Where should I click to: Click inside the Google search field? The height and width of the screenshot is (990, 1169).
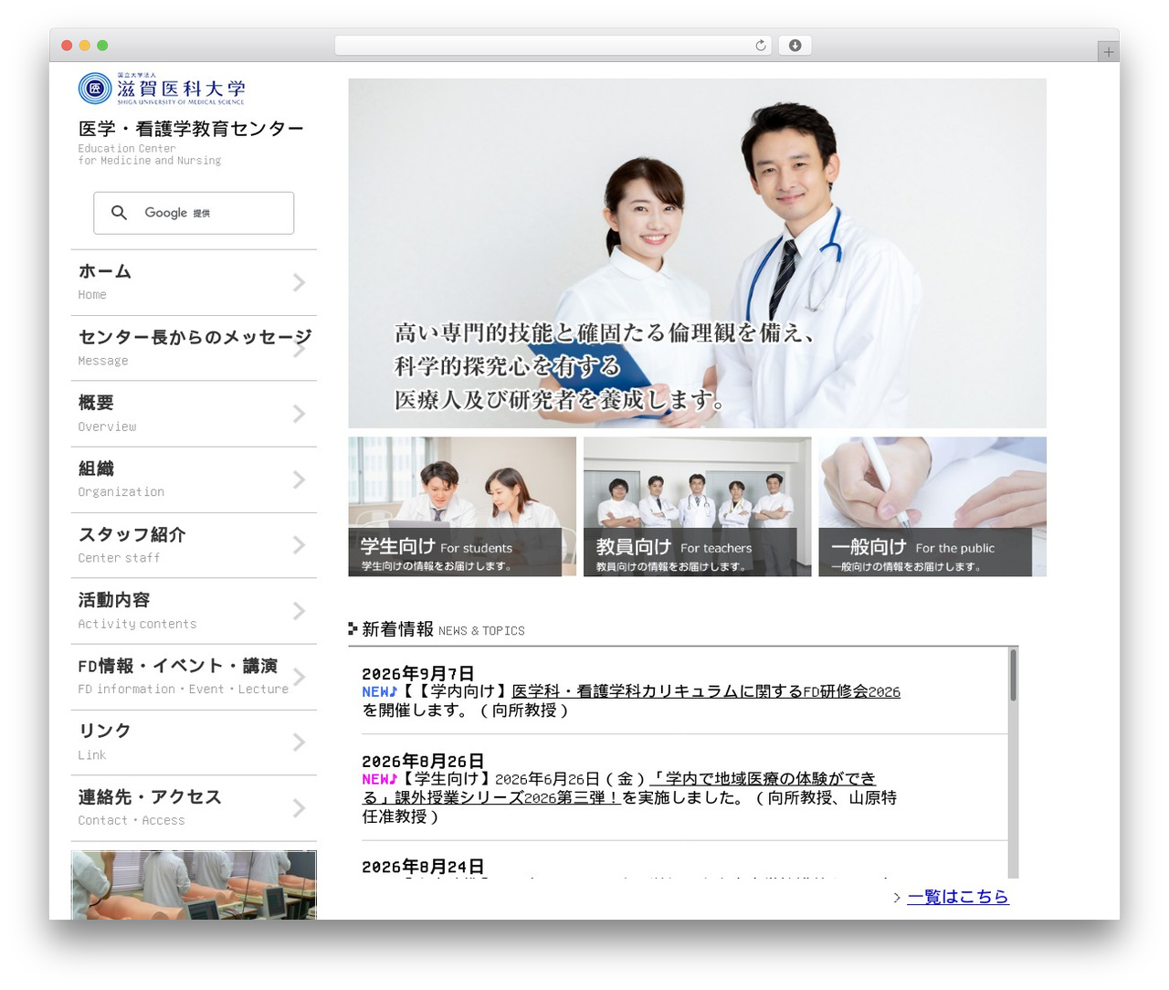pyautogui.click(x=194, y=213)
